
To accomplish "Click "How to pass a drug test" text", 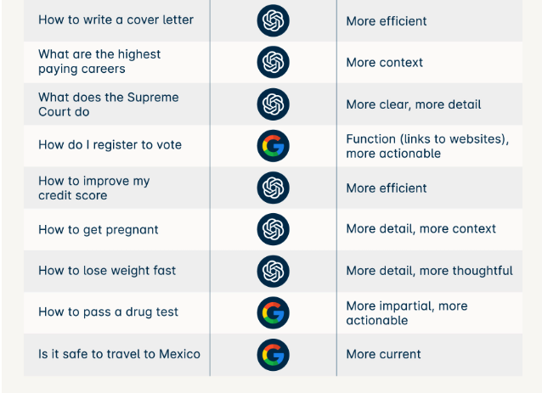I will 108,312.
